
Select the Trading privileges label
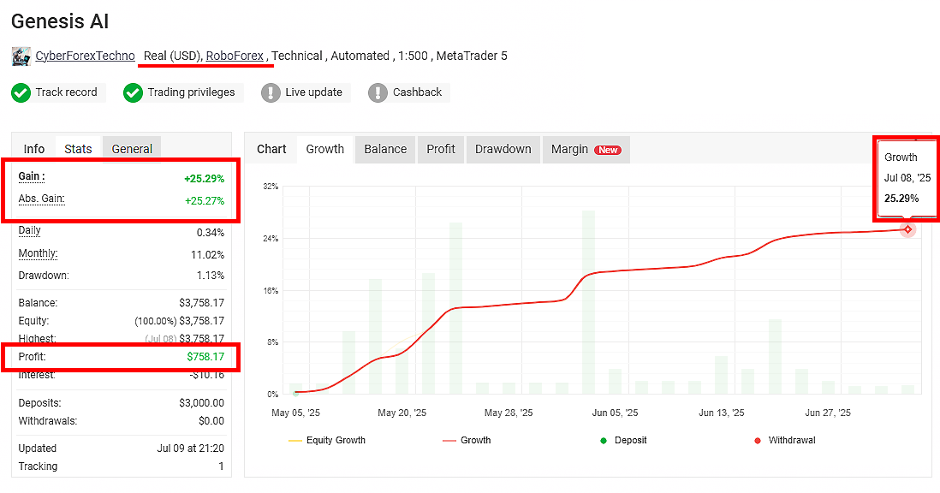coord(191,92)
